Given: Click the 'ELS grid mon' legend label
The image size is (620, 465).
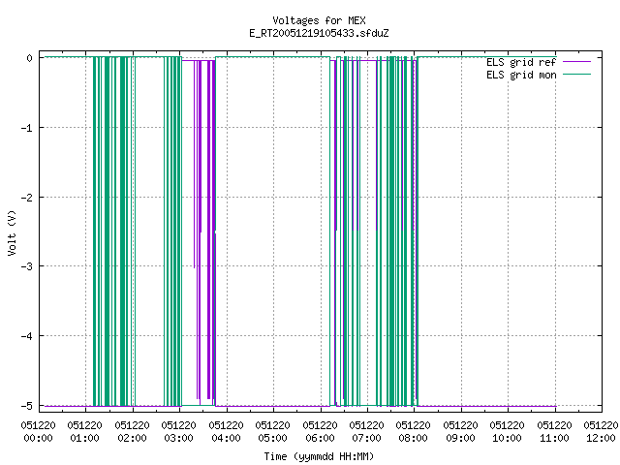Looking at the screenshot, I should coord(521,75).
